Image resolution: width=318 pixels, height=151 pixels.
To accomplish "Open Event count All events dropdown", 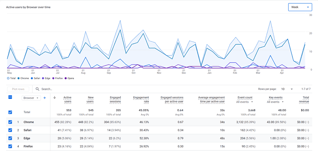I will (245, 102).
